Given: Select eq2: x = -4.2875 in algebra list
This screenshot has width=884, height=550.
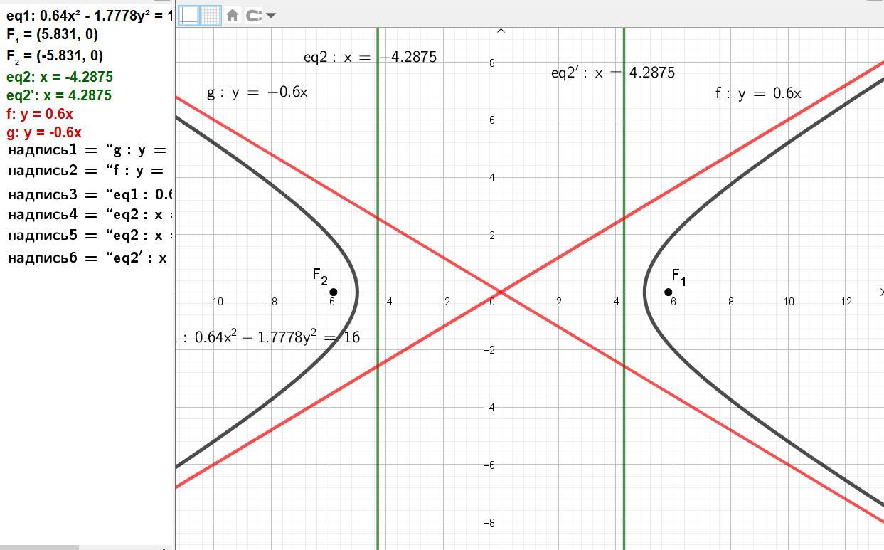Looking at the screenshot, I should coord(59,77).
